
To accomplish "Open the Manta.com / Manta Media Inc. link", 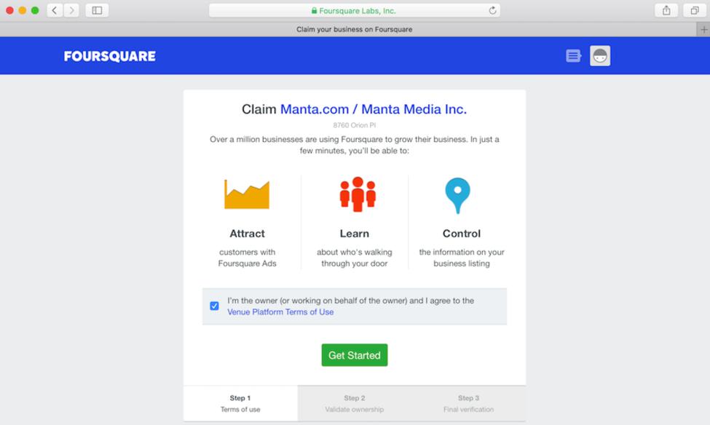I will pos(373,109).
